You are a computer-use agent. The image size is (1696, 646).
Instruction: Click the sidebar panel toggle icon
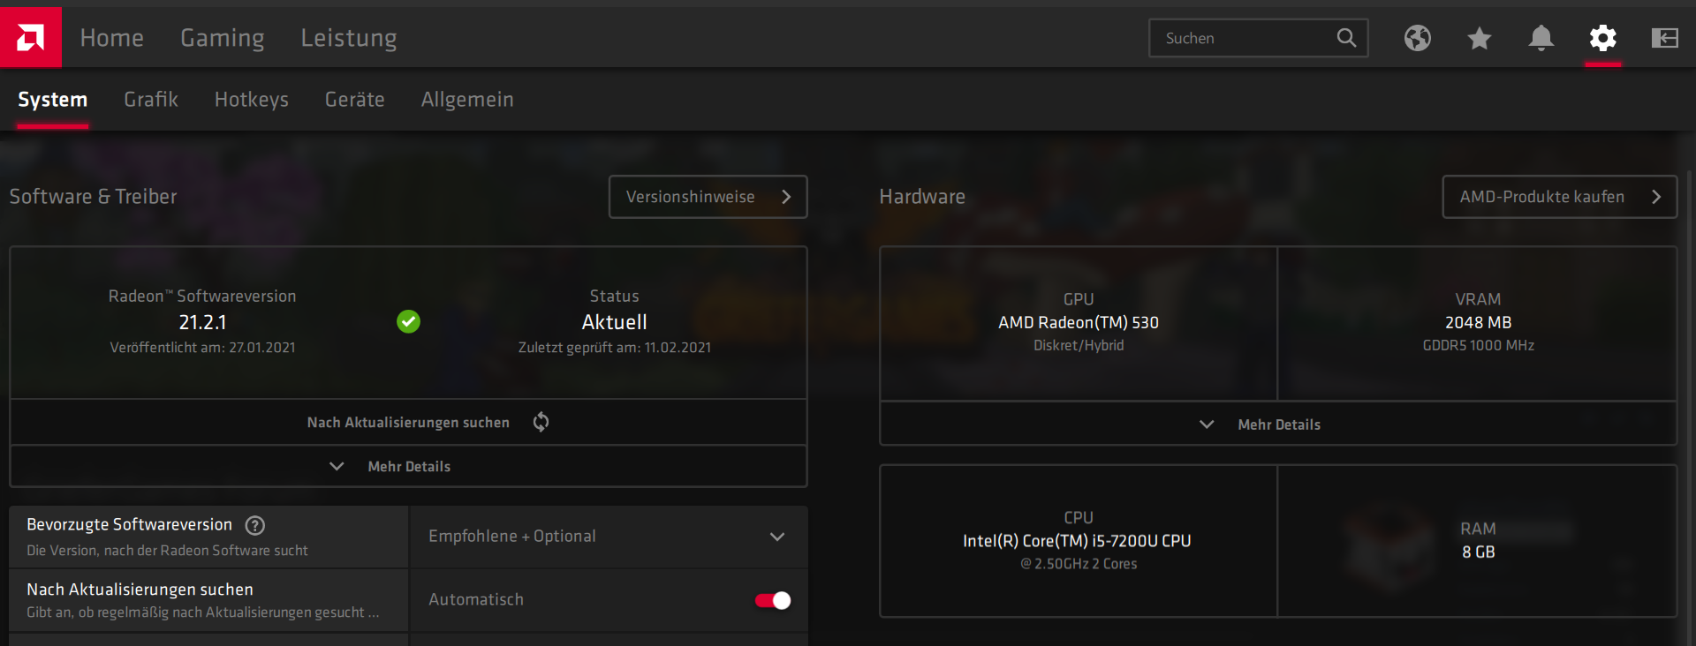[x=1665, y=38]
